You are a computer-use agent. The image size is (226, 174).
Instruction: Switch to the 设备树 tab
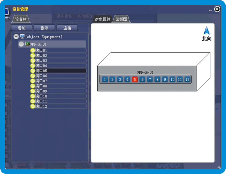tap(21, 19)
